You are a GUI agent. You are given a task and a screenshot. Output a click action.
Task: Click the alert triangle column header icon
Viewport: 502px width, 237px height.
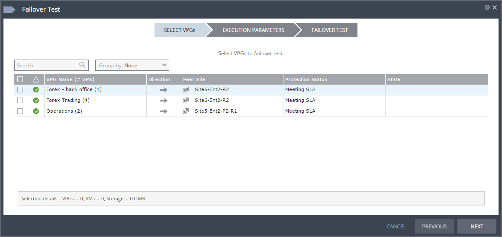36,79
